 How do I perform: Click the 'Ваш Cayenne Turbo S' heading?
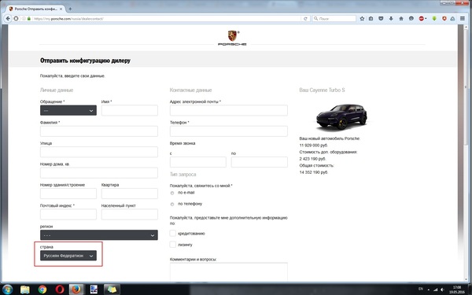pos(322,90)
